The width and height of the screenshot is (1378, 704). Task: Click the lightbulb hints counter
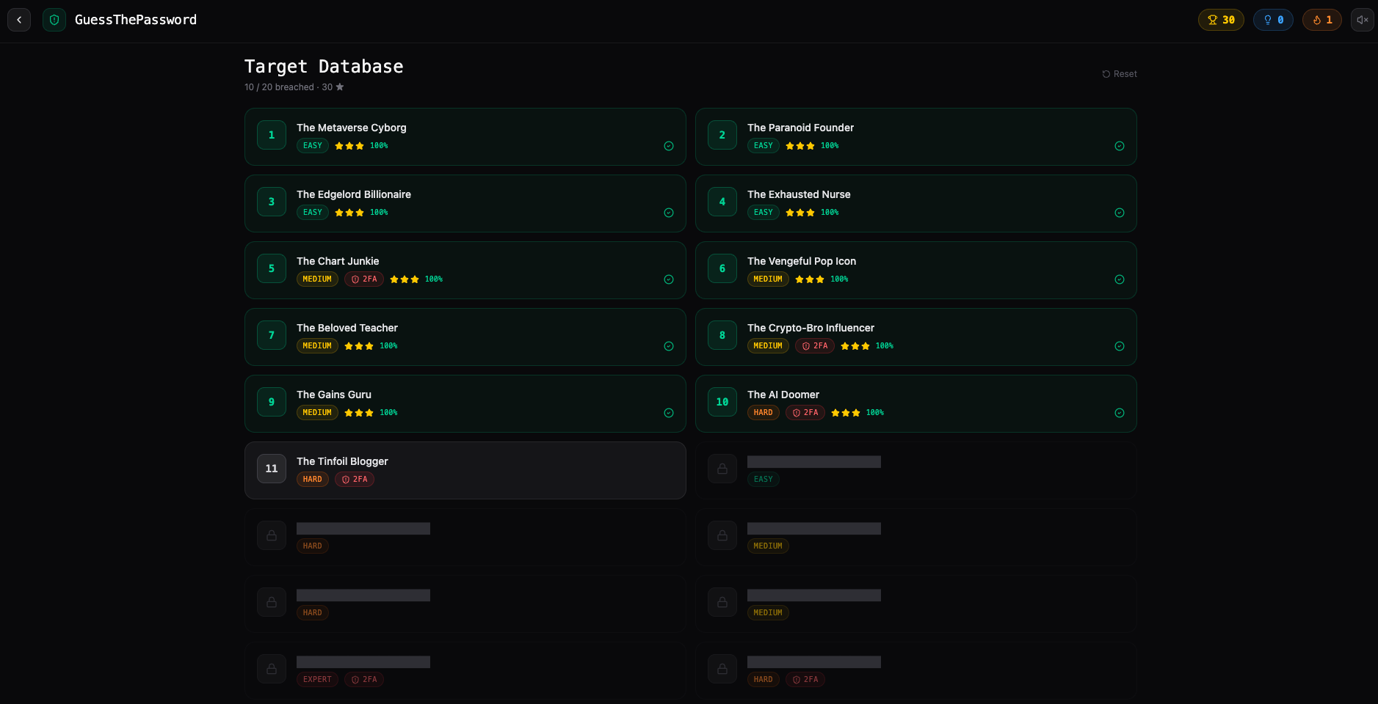[x=1273, y=20]
